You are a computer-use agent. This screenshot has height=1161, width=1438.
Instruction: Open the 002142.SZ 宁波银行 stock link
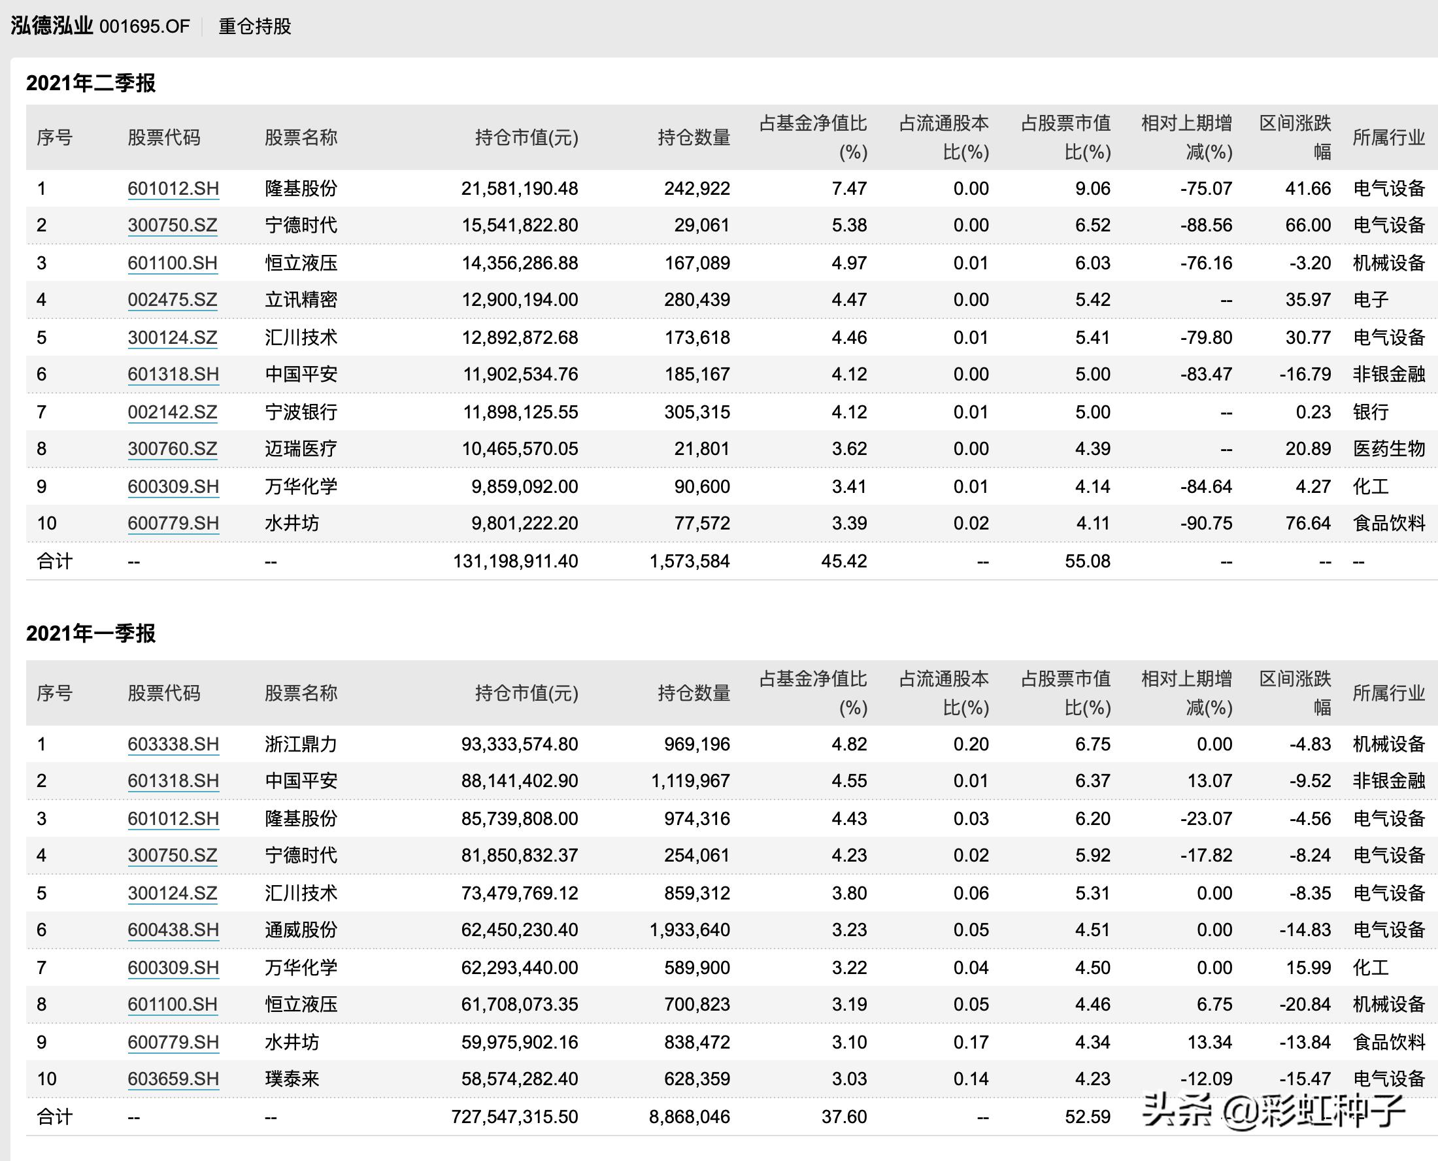tap(173, 412)
